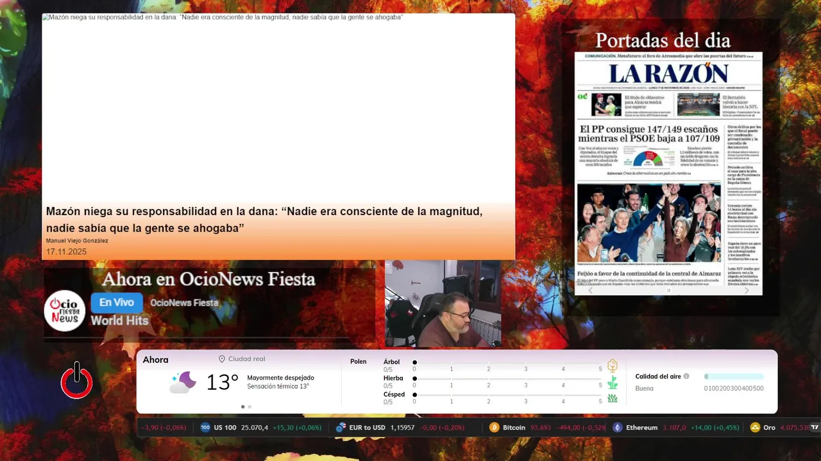Image resolution: width=821 pixels, height=461 pixels.
Task: Open the OcioNews Fiesta station link
Action: pyautogui.click(x=184, y=303)
